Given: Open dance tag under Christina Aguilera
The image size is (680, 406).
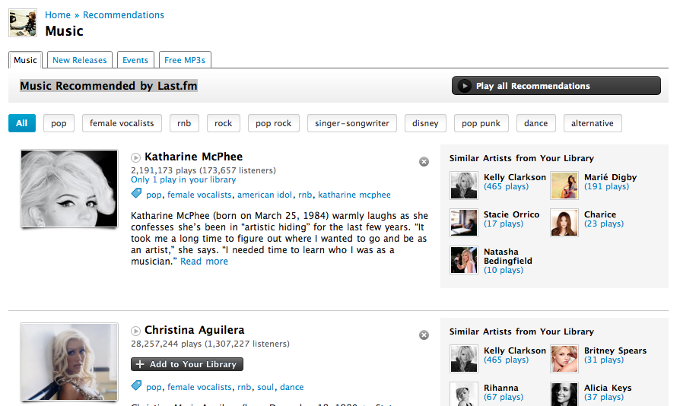Looking at the screenshot, I should coord(292,387).
